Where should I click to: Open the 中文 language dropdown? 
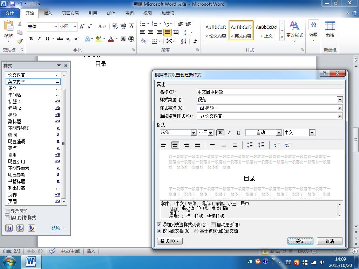(312, 133)
